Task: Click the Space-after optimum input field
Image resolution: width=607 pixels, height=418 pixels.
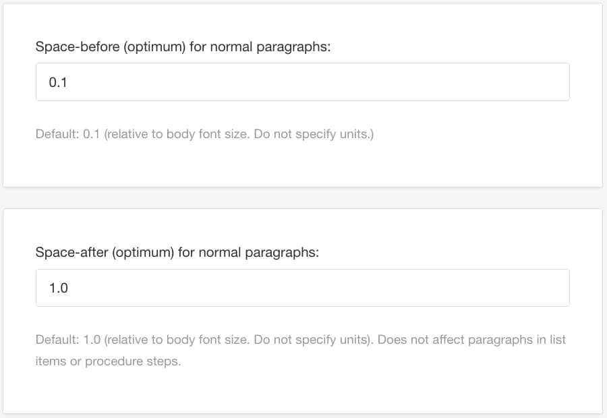Action: click(x=302, y=288)
